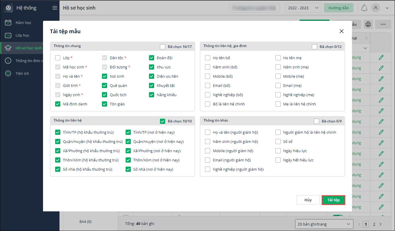Click the hamburger menu icon

pos(55,8)
